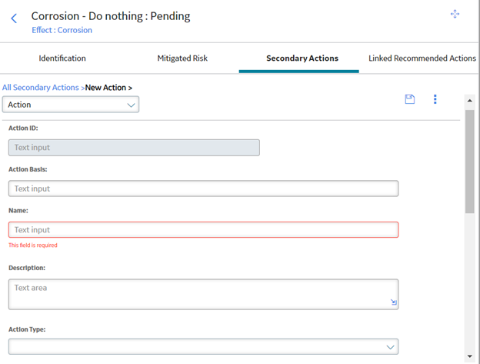Open the Linked Recommended Actions tab
Image resolution: width=480 pixels, height=364 pixels.
coord(422,58)
